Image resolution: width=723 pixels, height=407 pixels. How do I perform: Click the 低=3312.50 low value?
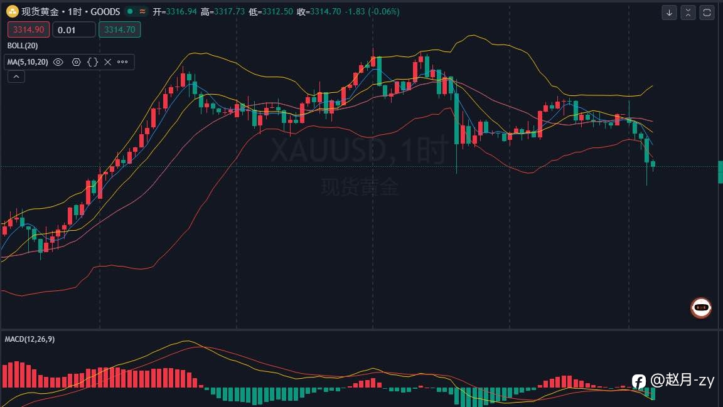pyautogui.click(x=270, y=11)
